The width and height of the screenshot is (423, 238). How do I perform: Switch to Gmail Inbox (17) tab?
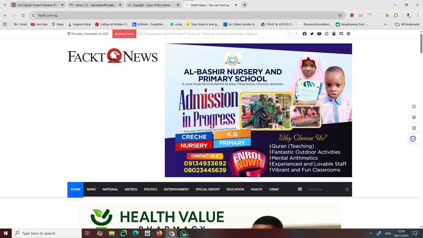point(95,5)
